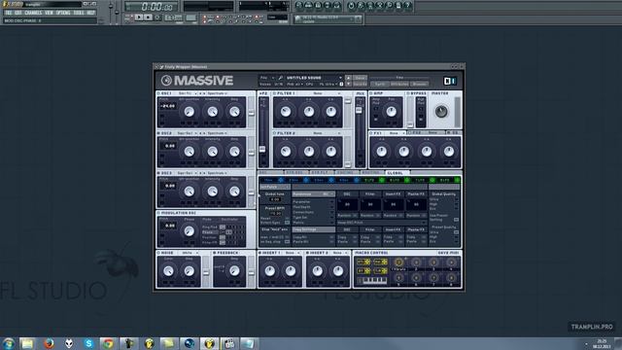Toggle Filter 1 on or off
The height and width of the screenshot is (350, 622).
274,93
